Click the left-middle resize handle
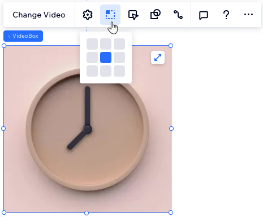The image size is (263, 217). [3, 129]
